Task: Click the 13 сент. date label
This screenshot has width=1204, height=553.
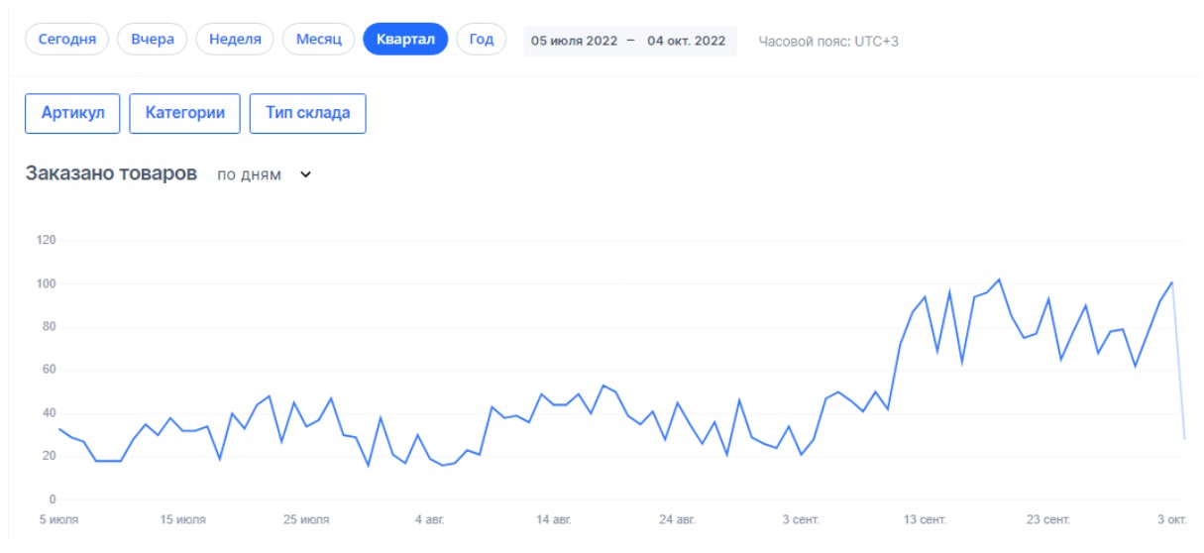Action: [x=926, y=519]
